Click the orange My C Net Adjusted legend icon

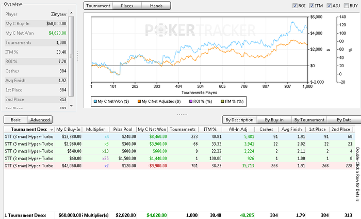click(x=138, y=101)
